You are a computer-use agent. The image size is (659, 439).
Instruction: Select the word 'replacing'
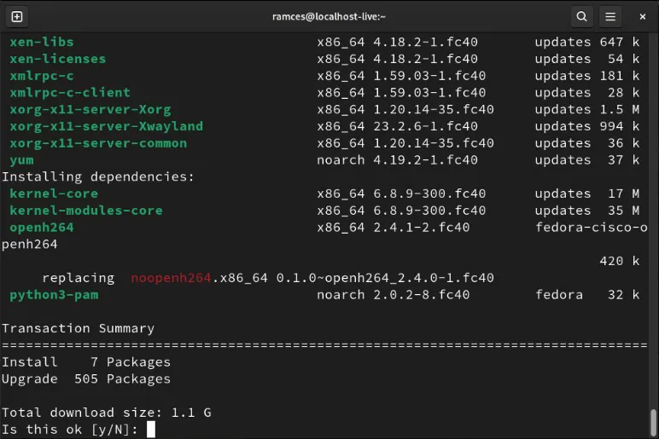coord(79,278)
